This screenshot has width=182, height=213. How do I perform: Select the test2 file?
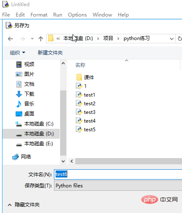point(89,103)
